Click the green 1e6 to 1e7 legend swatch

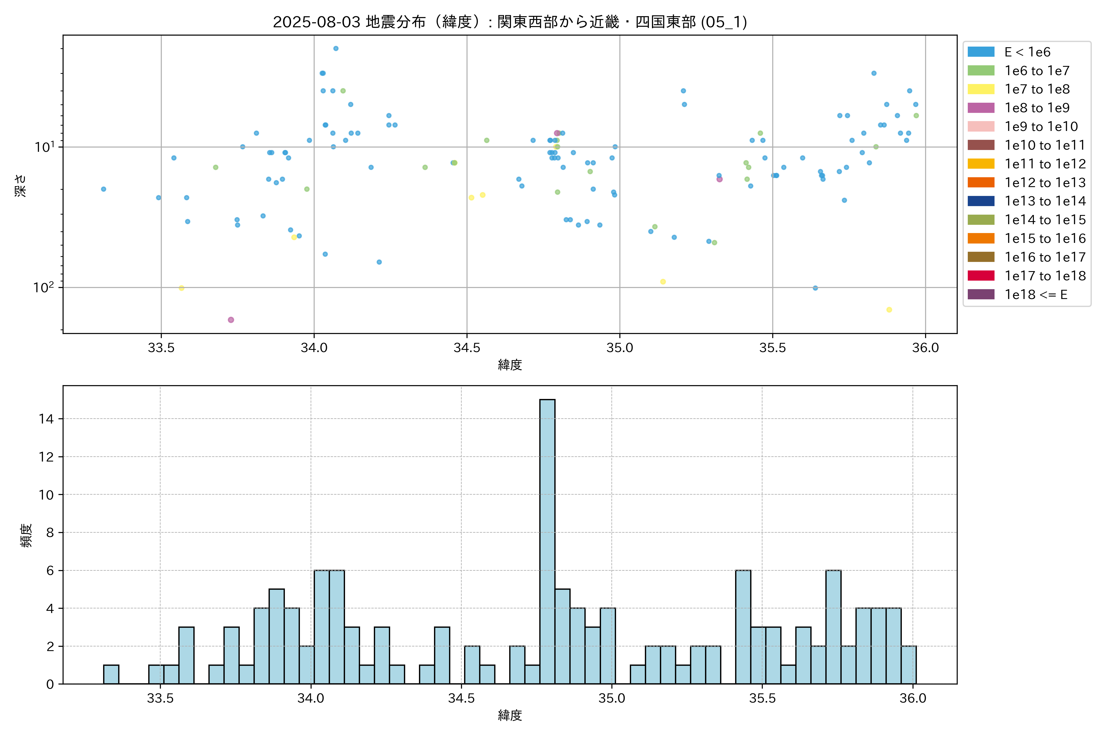point(981,71)
